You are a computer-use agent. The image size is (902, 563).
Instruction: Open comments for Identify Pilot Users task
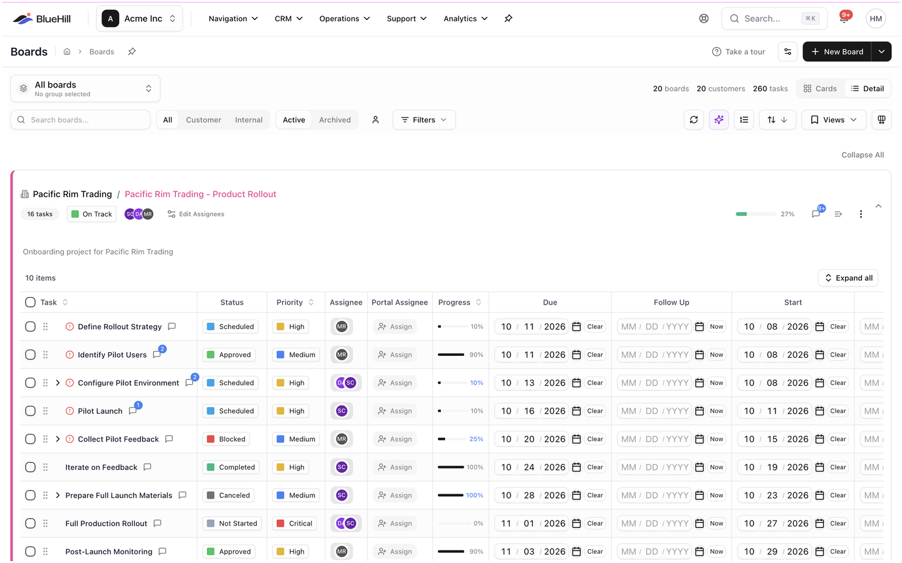[x=157, y=355]
